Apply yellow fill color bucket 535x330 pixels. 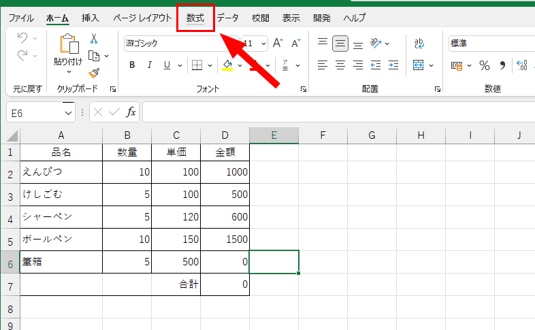tap(227, 65)
